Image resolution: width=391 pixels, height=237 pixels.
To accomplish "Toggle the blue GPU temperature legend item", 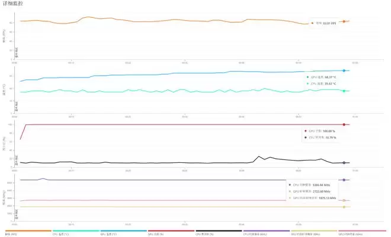I will coord(123,233).
